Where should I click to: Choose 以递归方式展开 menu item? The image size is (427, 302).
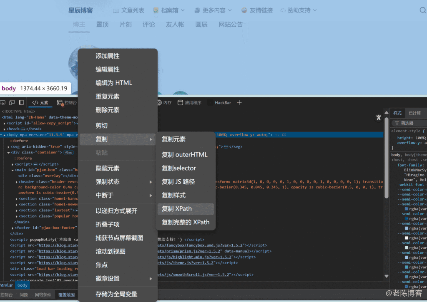(x=118, y=211)
